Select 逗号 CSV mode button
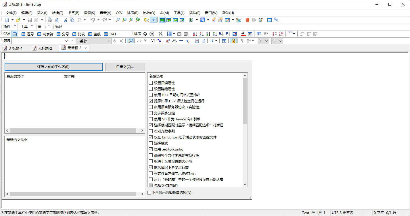Viewport: 410px width, 216px height. coord(28,34)
